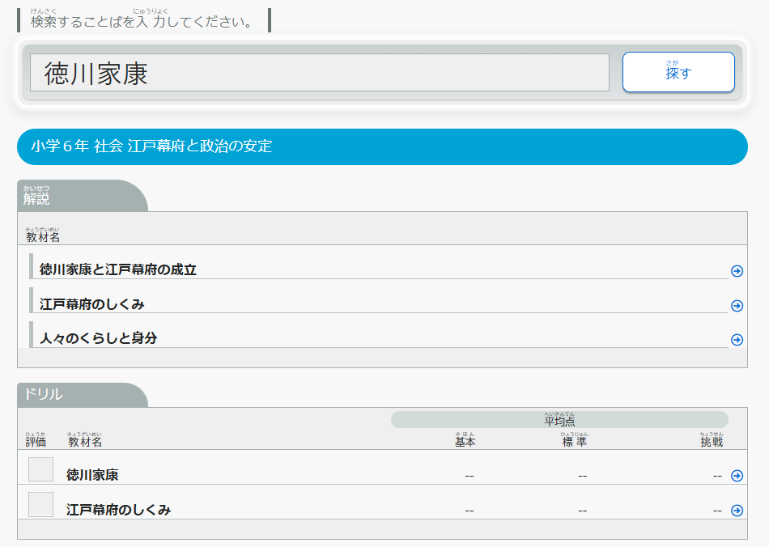Viewport: 769px width, 547px height.
Task: Click the arrow icon beside 人々のくらしと身分
Action: click(737, 340)
